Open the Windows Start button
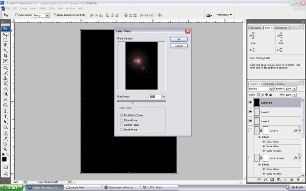This screenshot has width=306, height=191. (11, 187)
